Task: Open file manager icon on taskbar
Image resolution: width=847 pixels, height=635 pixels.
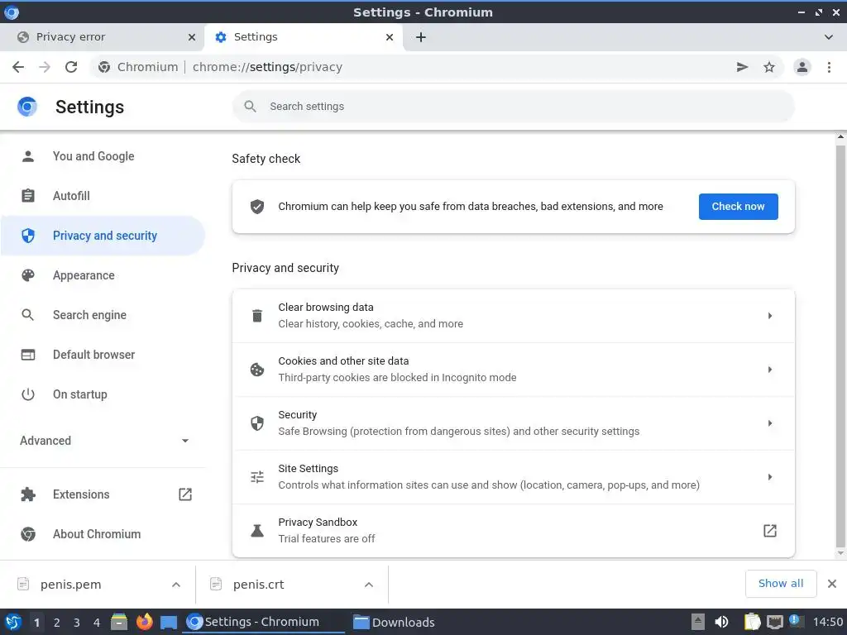Action: [119, 622]
